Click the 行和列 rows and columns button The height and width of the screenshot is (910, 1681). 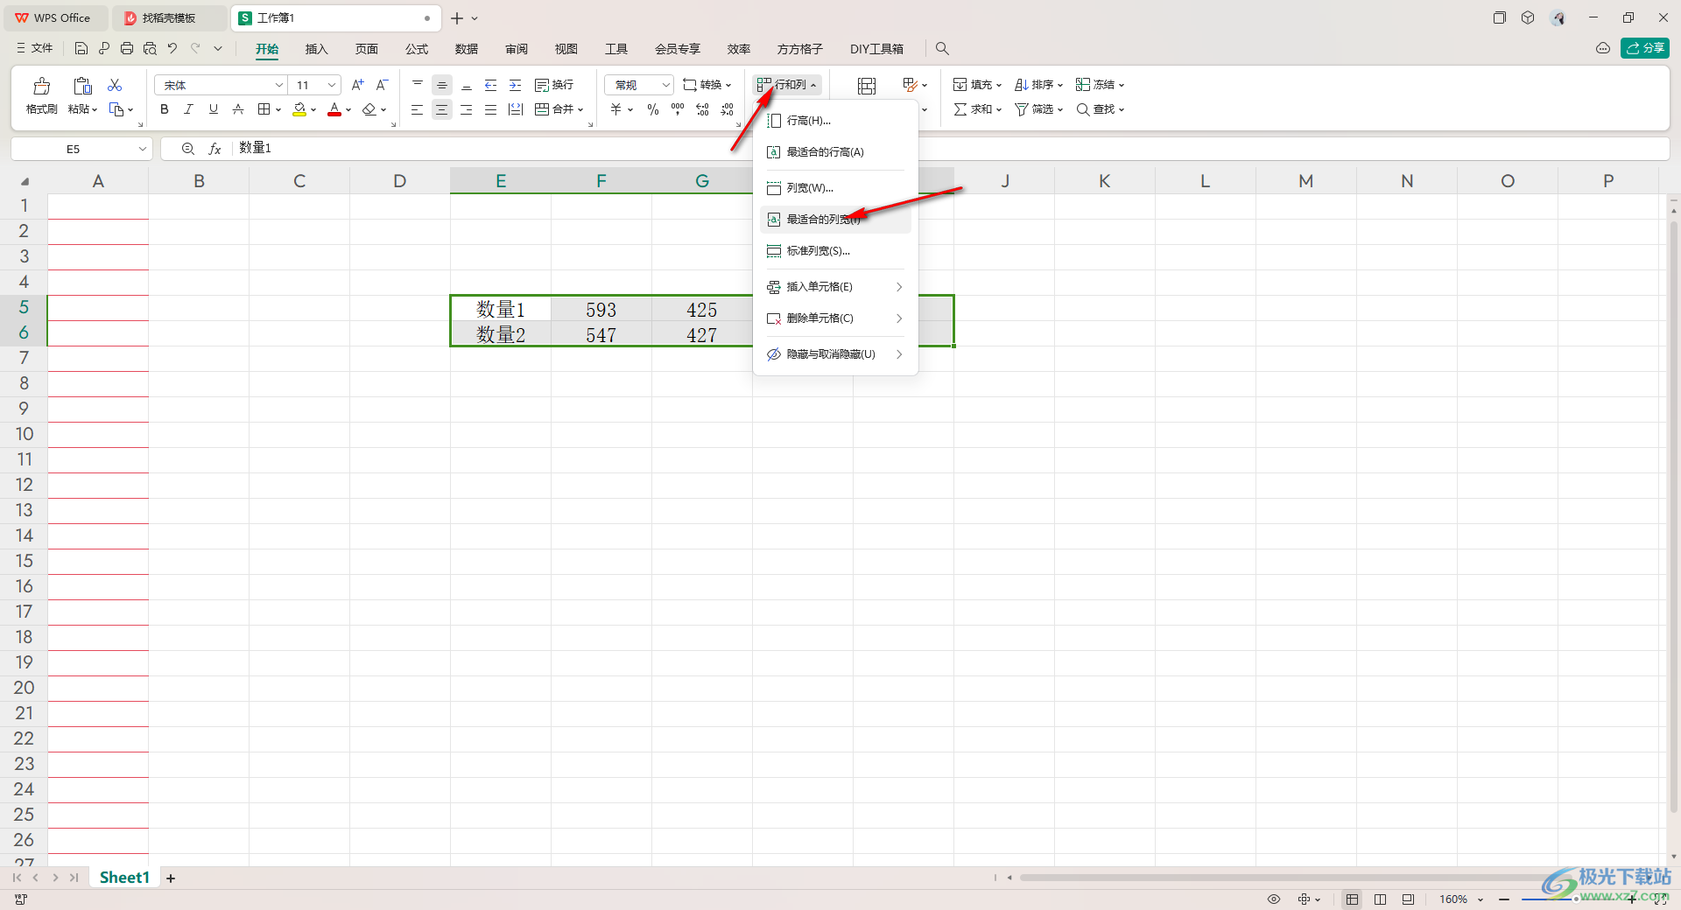[787, 85]
